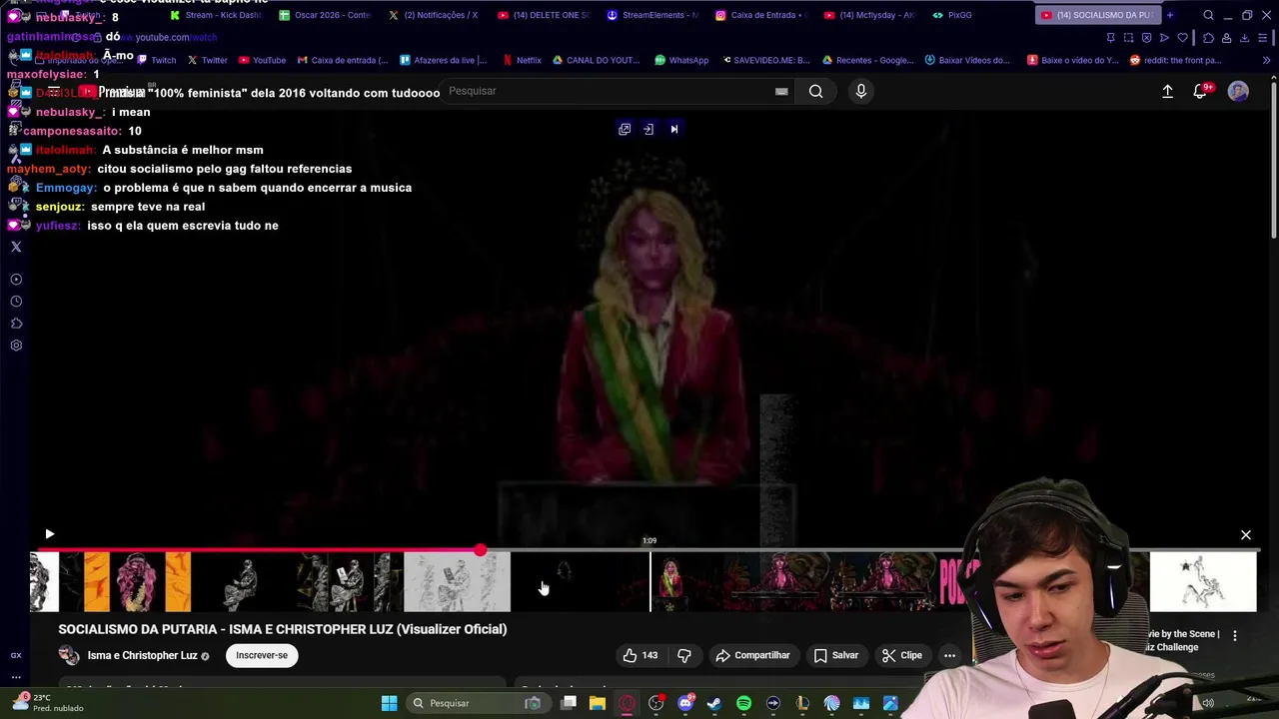Switch to Notificações / X tab
This screenshot has height=719, width=1279.
click(x=433, y=15)
